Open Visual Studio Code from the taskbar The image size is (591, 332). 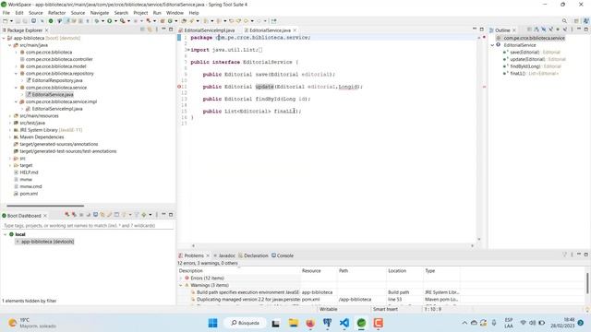point(344,323)
